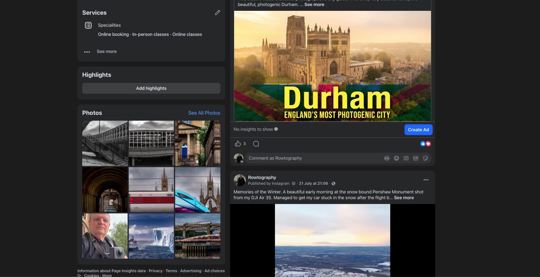Open comments via the speech bubble icon
This screenshot has width=540, height=277.
tap(256, 144)
